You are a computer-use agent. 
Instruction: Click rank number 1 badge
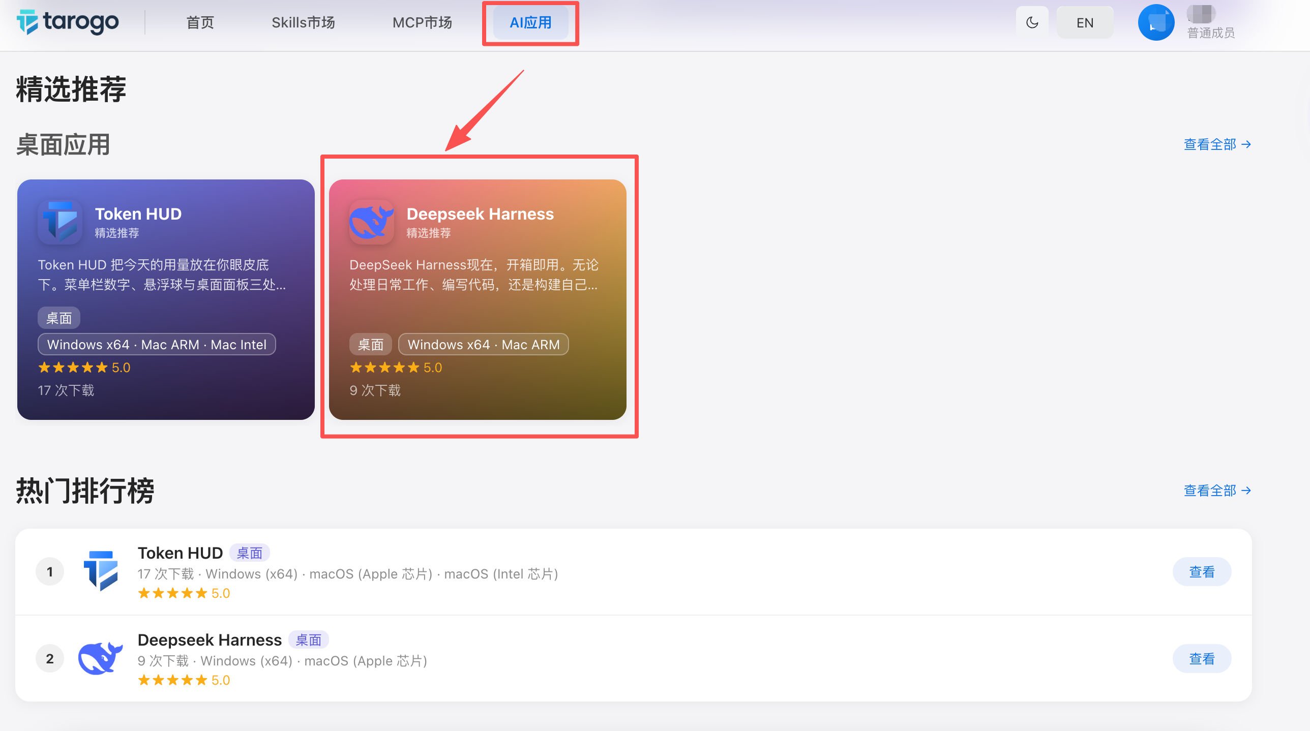pyautogui.click(x=50, y=571)
